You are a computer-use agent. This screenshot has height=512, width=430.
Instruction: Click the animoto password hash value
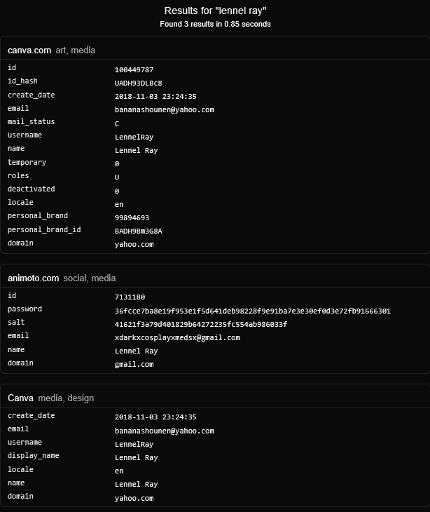tap(253, 311)
